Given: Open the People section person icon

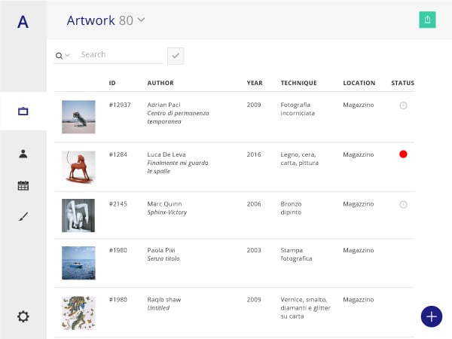Looking at the screenshot, I should (23, 154).
